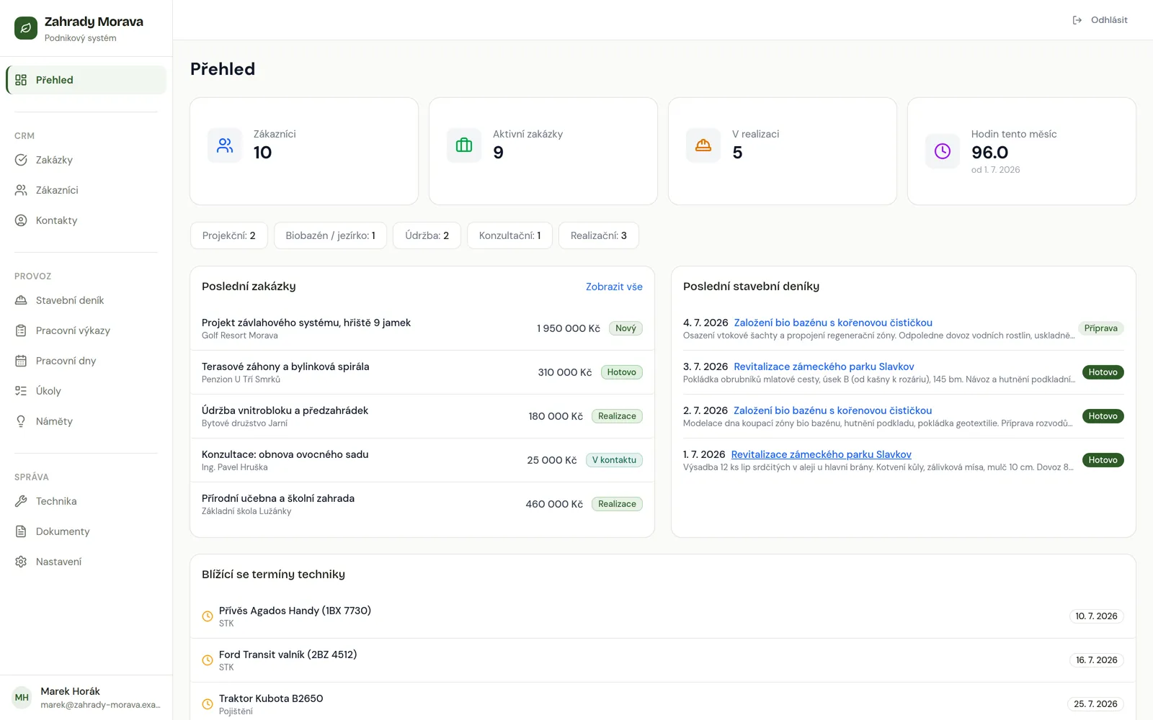Select the Přehled menu item
The image size is (1153, 720).
(86, 80)
